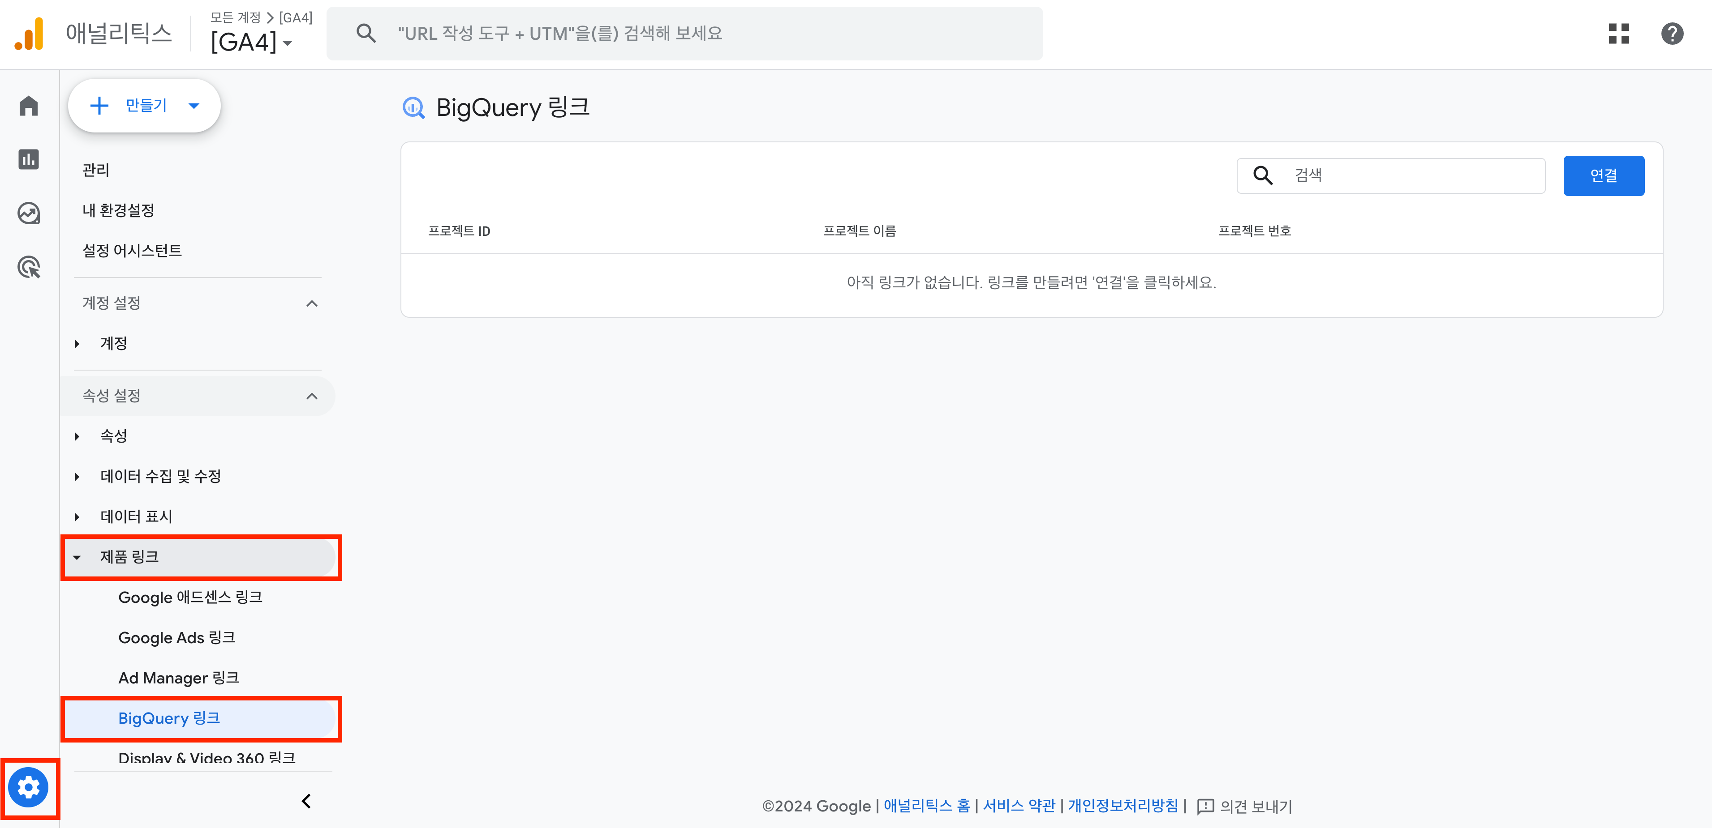Image resolution: width=1712 pixels, height=828 pixels.
Task: Click the magnifier icon in table search
Action: pyautogui.click(x=1263, y=175)
